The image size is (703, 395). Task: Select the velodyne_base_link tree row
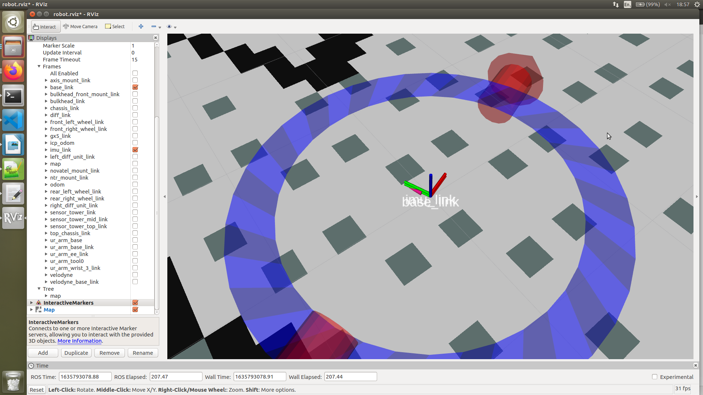pyautogui.click(x=90, y=282)
